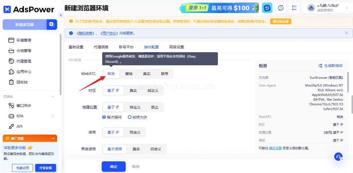Click the 免费试用 button
Image resolution: width=353 pixels, height=173 pixels.
(x=23, y=168)
